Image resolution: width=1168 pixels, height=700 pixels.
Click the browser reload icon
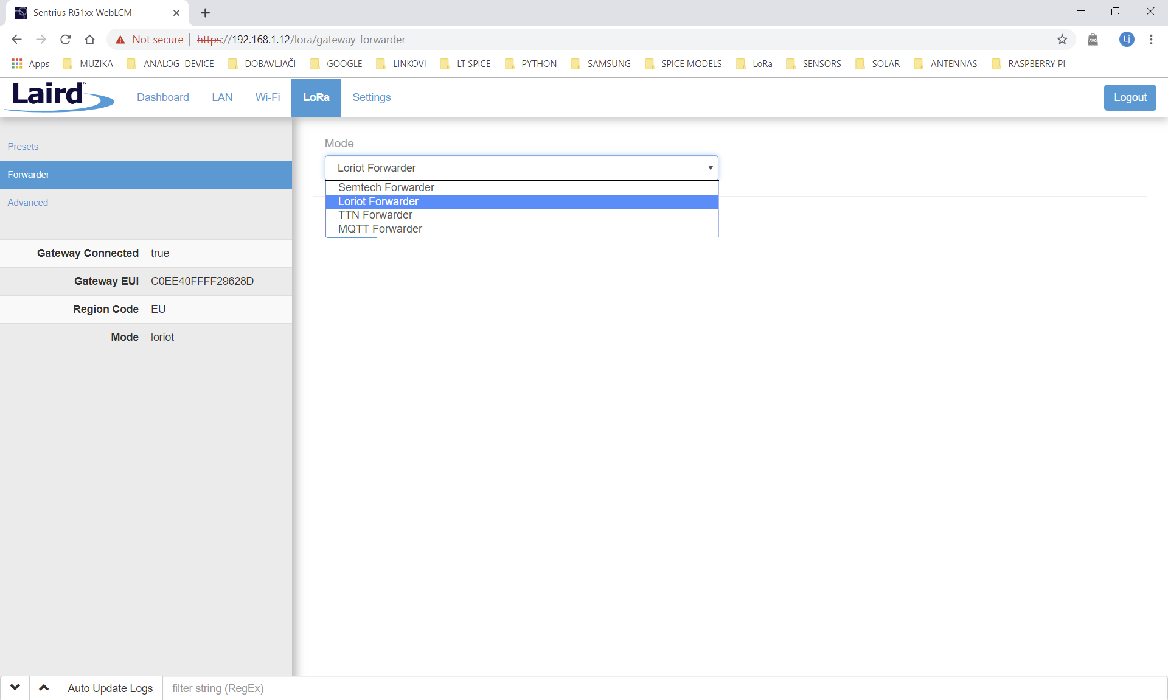click(x=66, y=40)
